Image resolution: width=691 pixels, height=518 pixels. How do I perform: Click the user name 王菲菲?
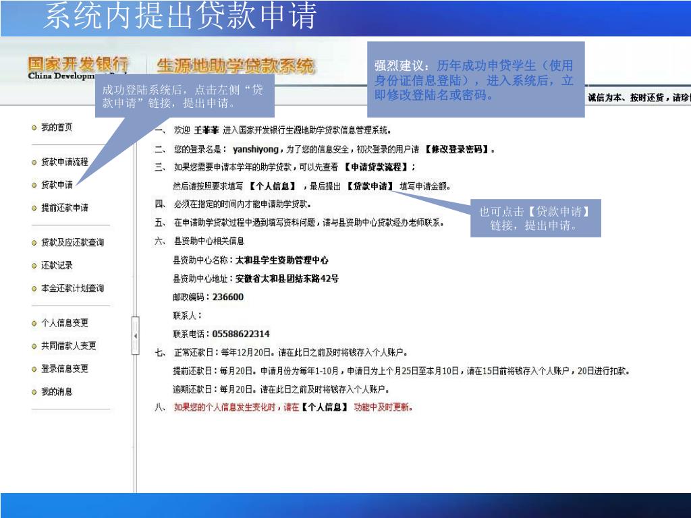coord(206,130)
